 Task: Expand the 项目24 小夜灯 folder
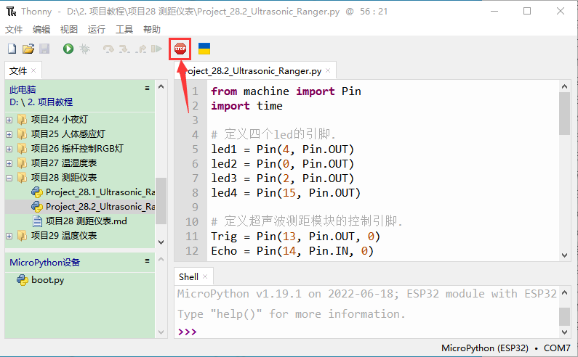(9, 120)
